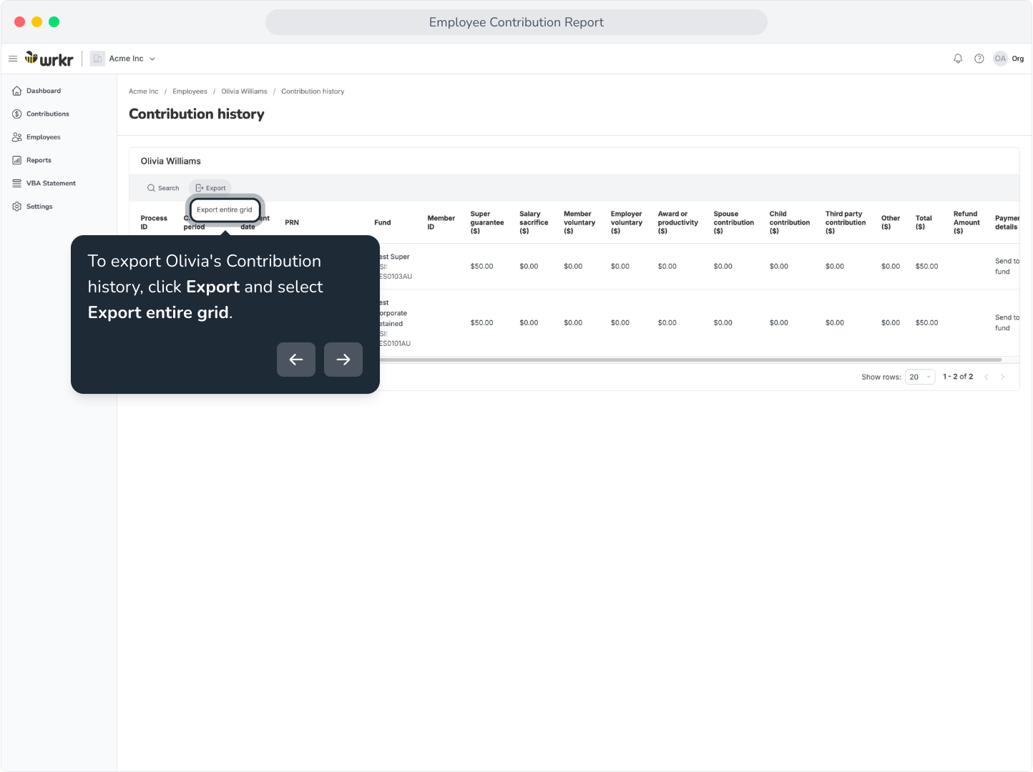Open the help question mark icon
This screenshot has width=1033, height=772.
pyautogui.click(x=979, y=59)
